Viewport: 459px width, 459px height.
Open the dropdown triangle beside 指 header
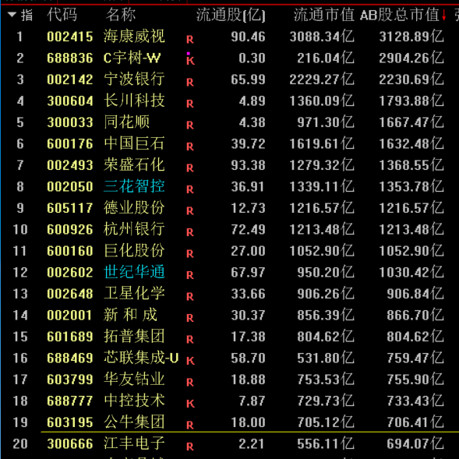click(x=12, y=14)
